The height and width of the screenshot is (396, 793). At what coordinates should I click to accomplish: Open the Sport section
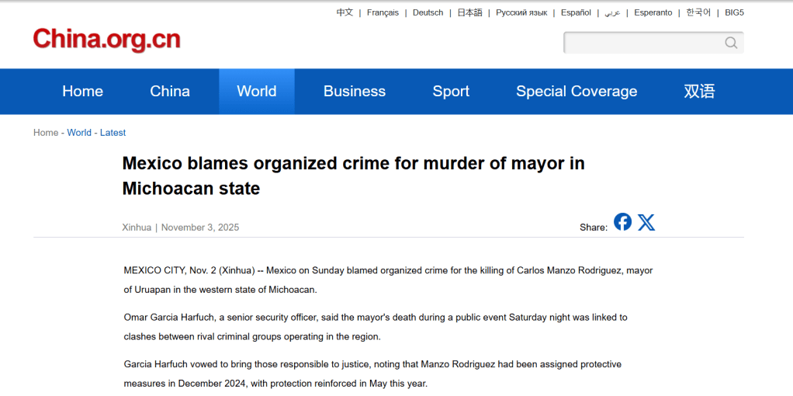tap(451, 92)
